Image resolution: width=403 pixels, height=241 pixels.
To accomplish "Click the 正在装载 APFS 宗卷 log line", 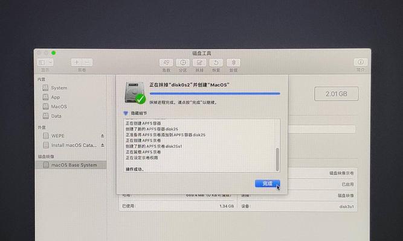I will click(143, 152).
